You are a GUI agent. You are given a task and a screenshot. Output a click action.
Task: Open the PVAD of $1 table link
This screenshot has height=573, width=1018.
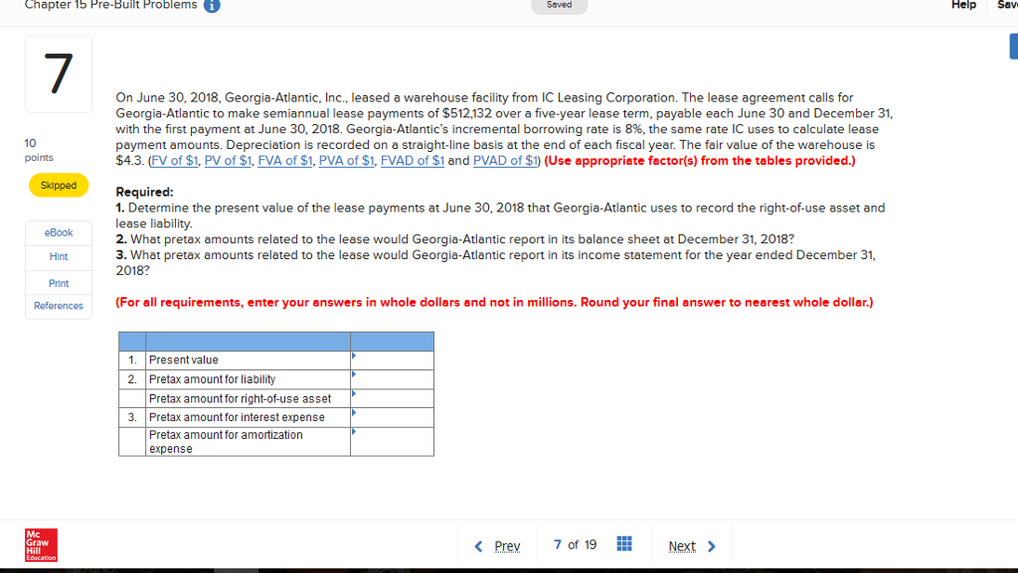tap(505, 161)
